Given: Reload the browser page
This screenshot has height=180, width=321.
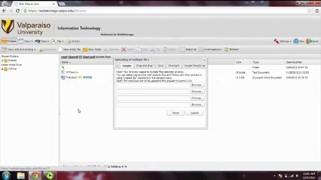Looking at the screenshot, I should [x=18, y=10].
